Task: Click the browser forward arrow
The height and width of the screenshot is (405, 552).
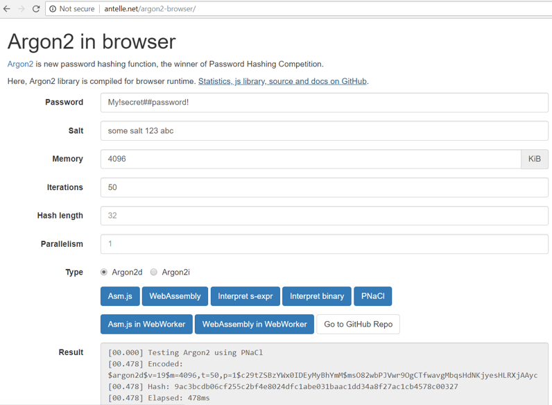Action: coord(21,9)
